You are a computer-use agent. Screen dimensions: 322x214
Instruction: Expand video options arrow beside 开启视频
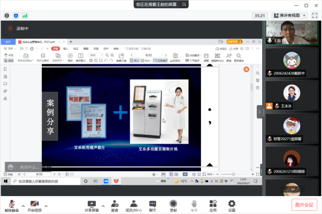(x=46, y=206)
